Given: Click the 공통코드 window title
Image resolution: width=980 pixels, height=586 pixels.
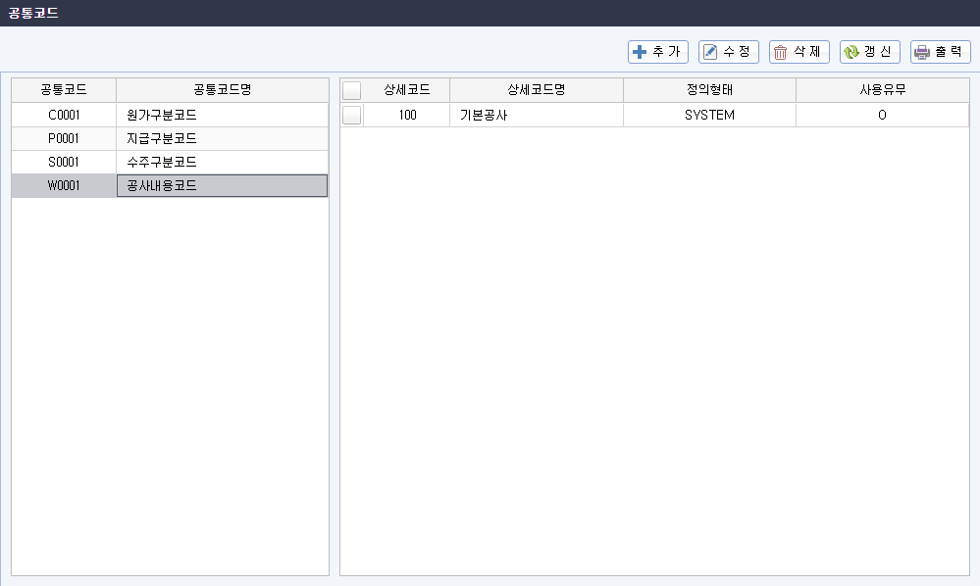Looking at the screenshot, I should [33, 13].
